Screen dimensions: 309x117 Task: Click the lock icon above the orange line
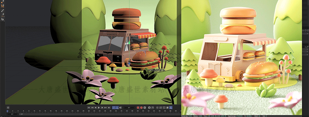click(x=3, y=14)
